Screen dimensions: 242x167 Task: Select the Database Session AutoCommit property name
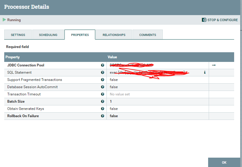(x=32, y=87)
